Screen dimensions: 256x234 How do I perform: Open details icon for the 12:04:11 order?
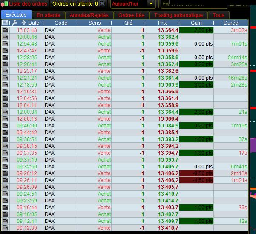point(5,105)
